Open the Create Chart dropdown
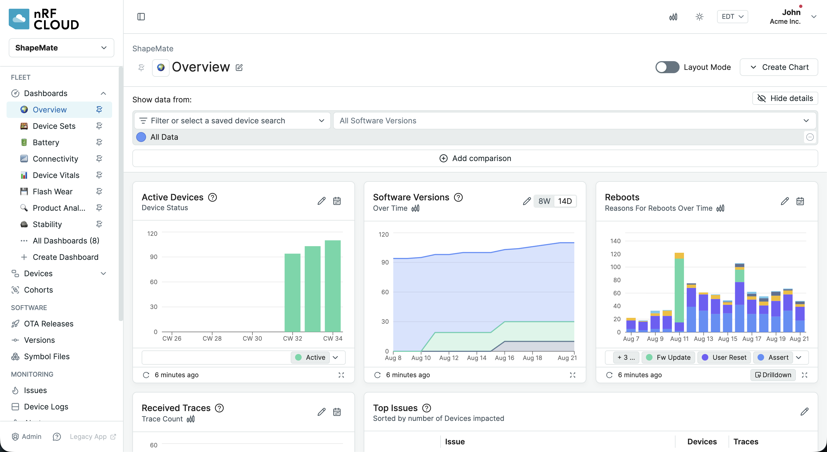The image size is (827, 452). (779, 67)
